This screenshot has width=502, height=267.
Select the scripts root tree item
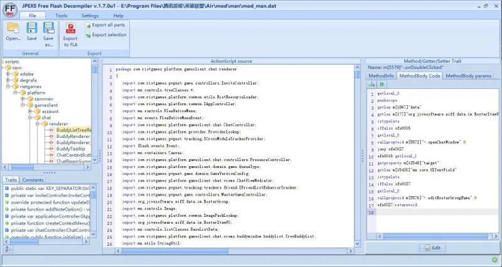coord(12,61)
